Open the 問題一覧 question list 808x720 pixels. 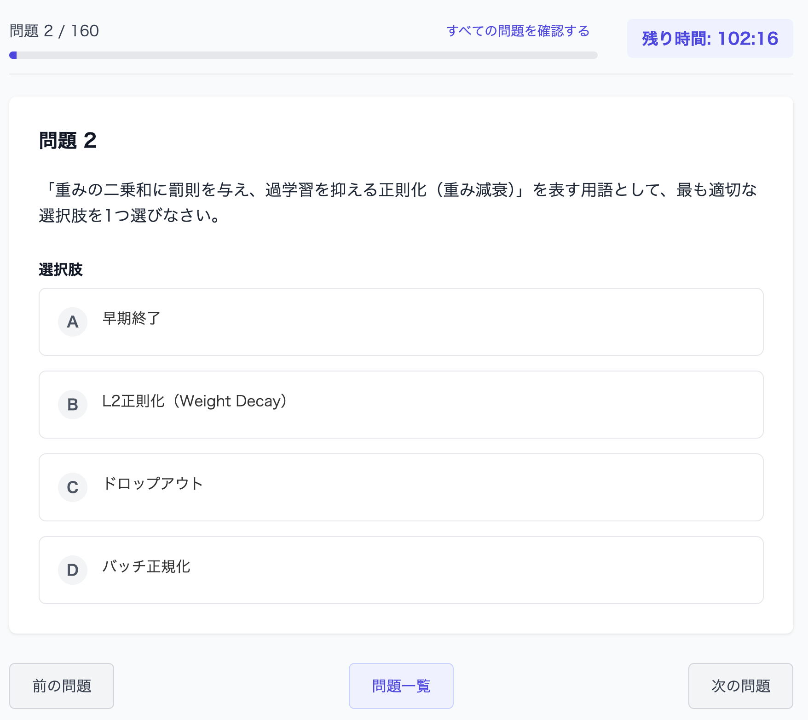point(401,686)
